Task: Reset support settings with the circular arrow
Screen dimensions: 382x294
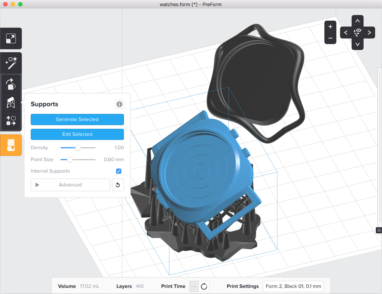Action: point(118,185)
